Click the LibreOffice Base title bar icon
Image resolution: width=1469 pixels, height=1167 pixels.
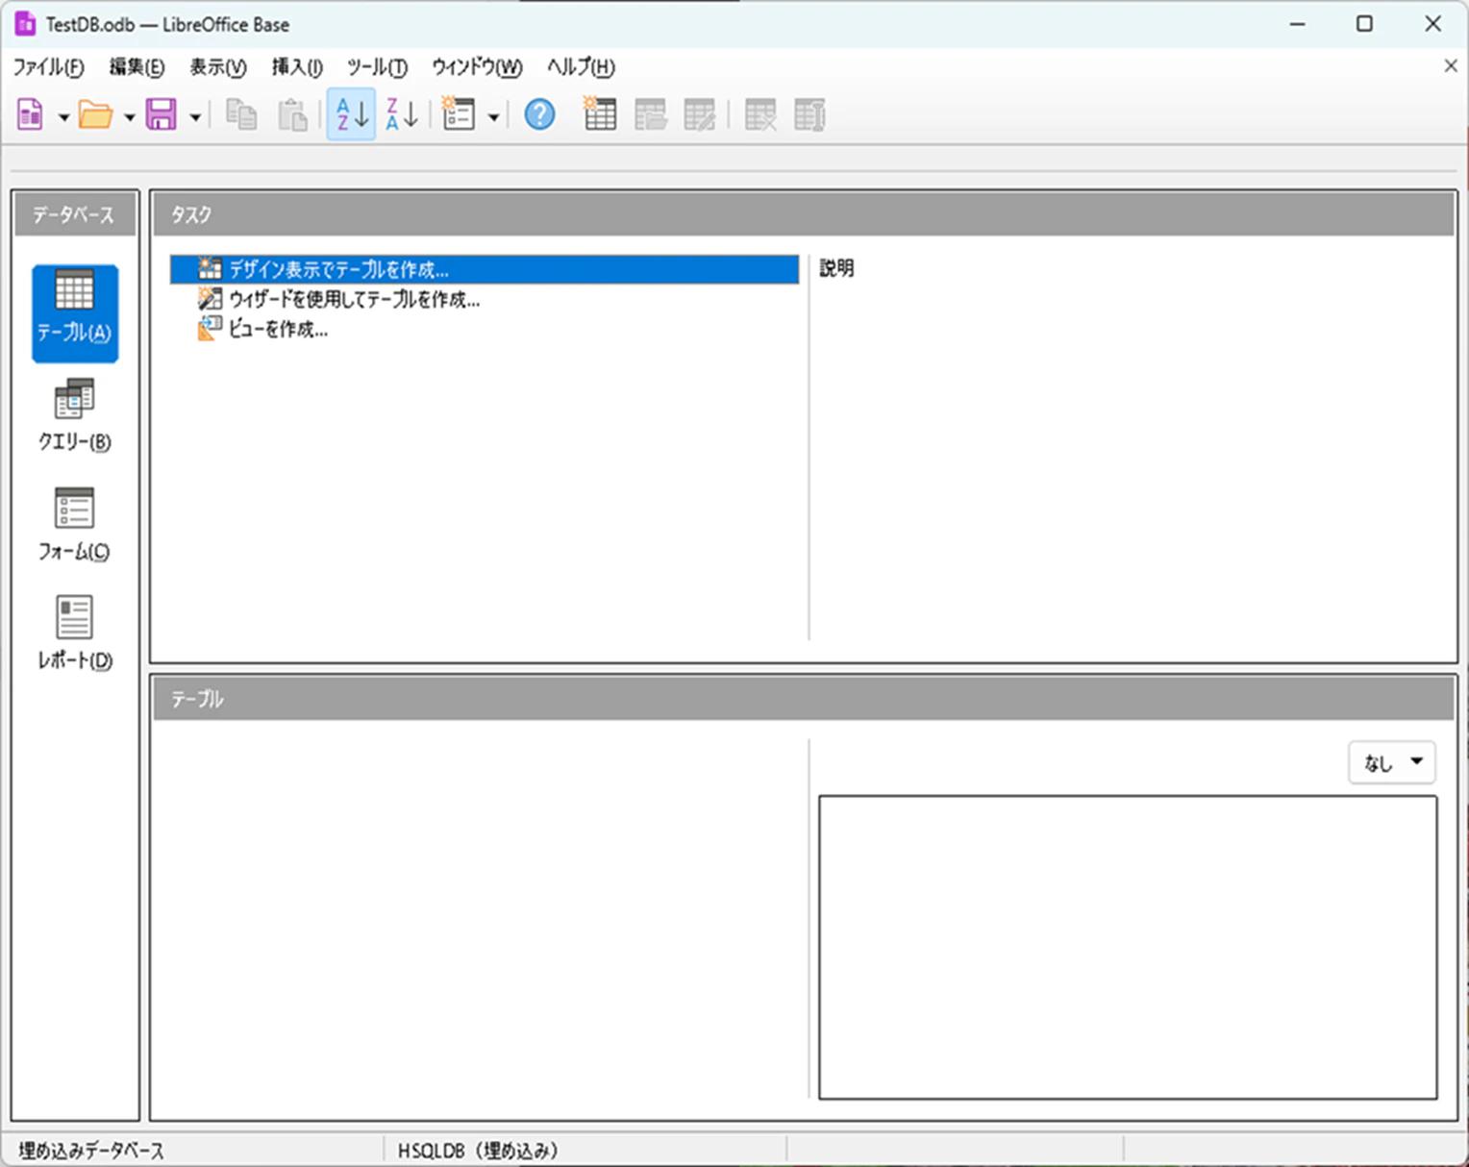point(25,24)
